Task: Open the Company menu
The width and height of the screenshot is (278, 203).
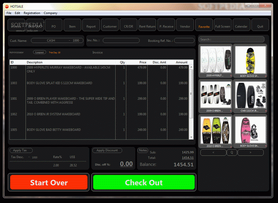Action: coord(51,13)
